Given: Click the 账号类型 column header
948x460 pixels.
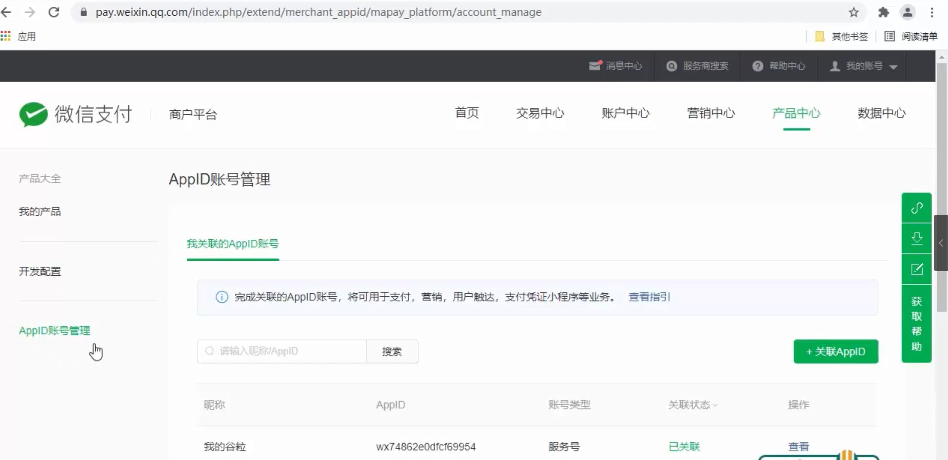Looking at the screenshot, I should pos(569,405).
